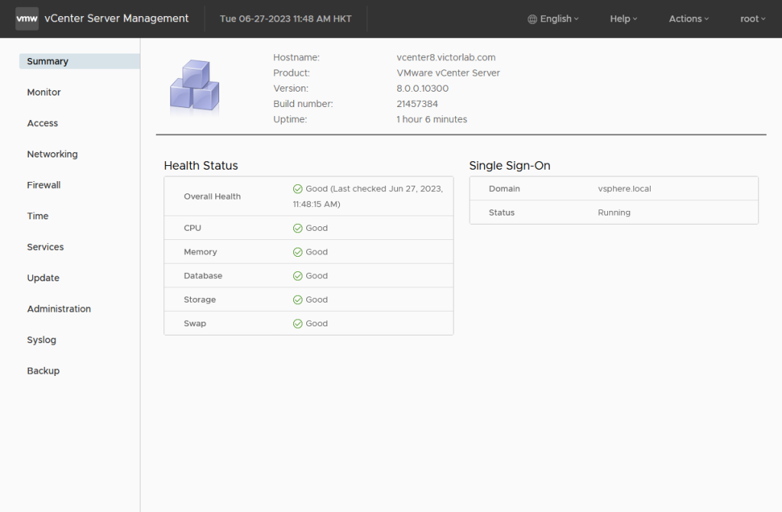The width and height of the screenshot is (782, 512).
Task: Click the Memory status check icon
Action: (x=298, y=252)
